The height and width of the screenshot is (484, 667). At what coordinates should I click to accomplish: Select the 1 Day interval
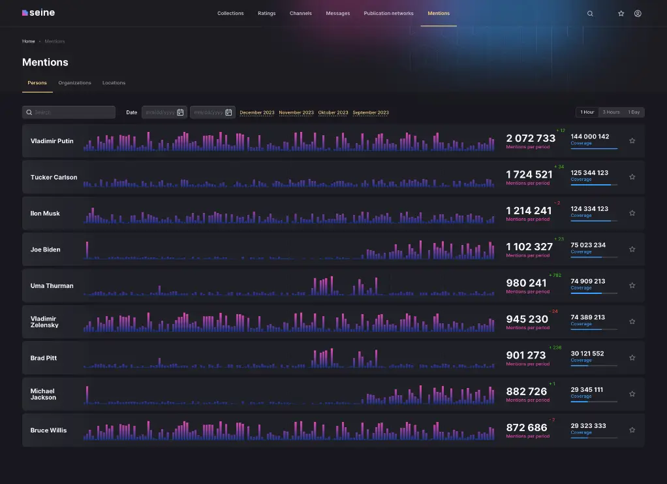click(x=634, y=112)
